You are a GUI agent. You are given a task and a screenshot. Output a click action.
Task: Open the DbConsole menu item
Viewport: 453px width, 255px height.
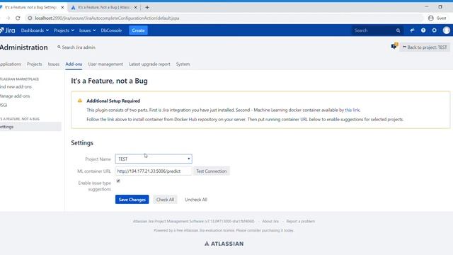tap(111, 30)
